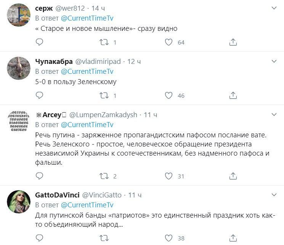View GattoDaVinci's profile avatar
Screen dimensions: 284x245
tap(19, 201)
